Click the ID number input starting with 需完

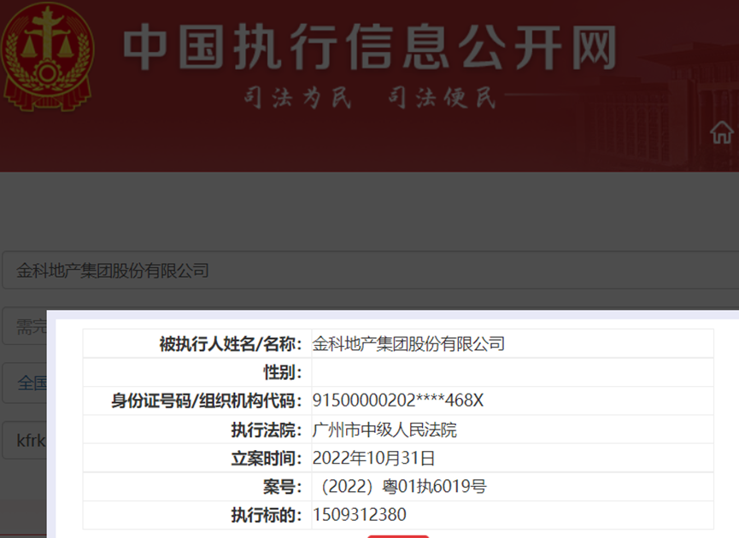coord(24,325)
